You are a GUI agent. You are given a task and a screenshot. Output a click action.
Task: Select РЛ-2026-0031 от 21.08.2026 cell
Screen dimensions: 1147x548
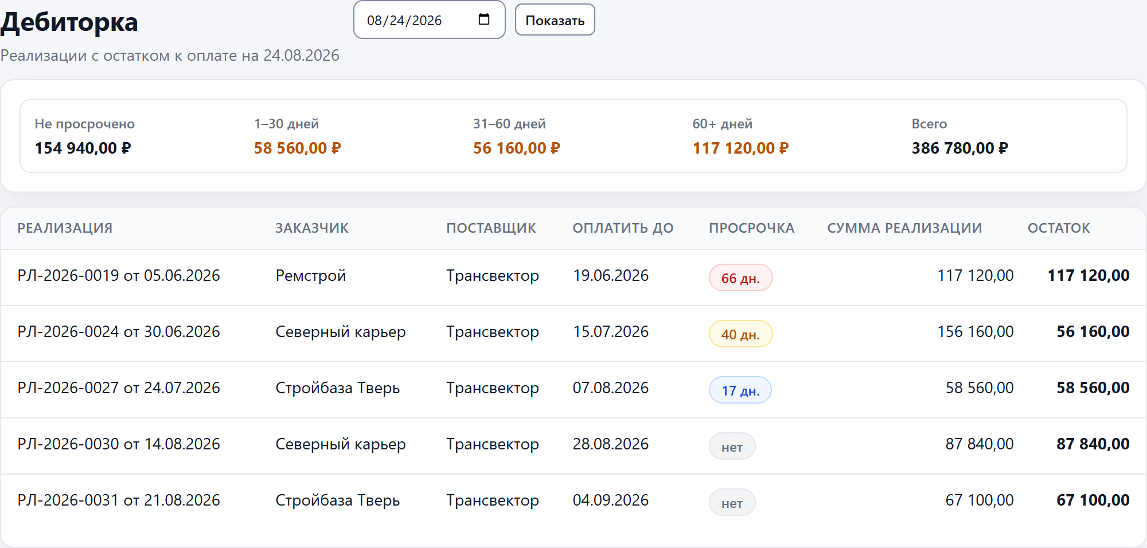pyautogui.click(x=119, y=500)
